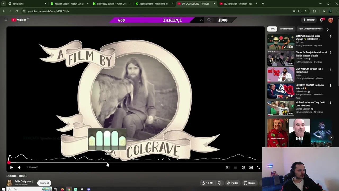
Task: Open the zoom magnifier icon in address bar
Action: (294, 11)
